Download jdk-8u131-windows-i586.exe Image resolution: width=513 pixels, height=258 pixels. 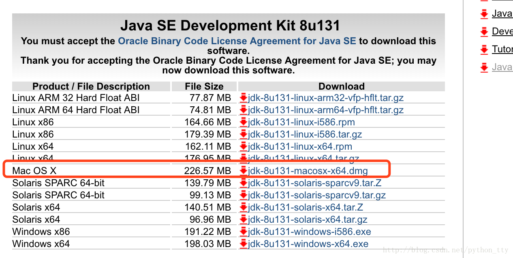(310, 232)
